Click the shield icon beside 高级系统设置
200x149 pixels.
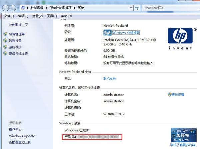pos(5,54)
